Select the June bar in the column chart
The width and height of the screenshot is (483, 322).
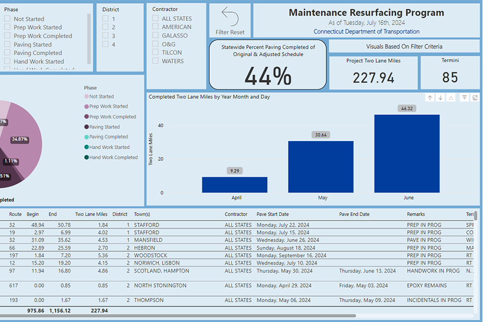408,152
